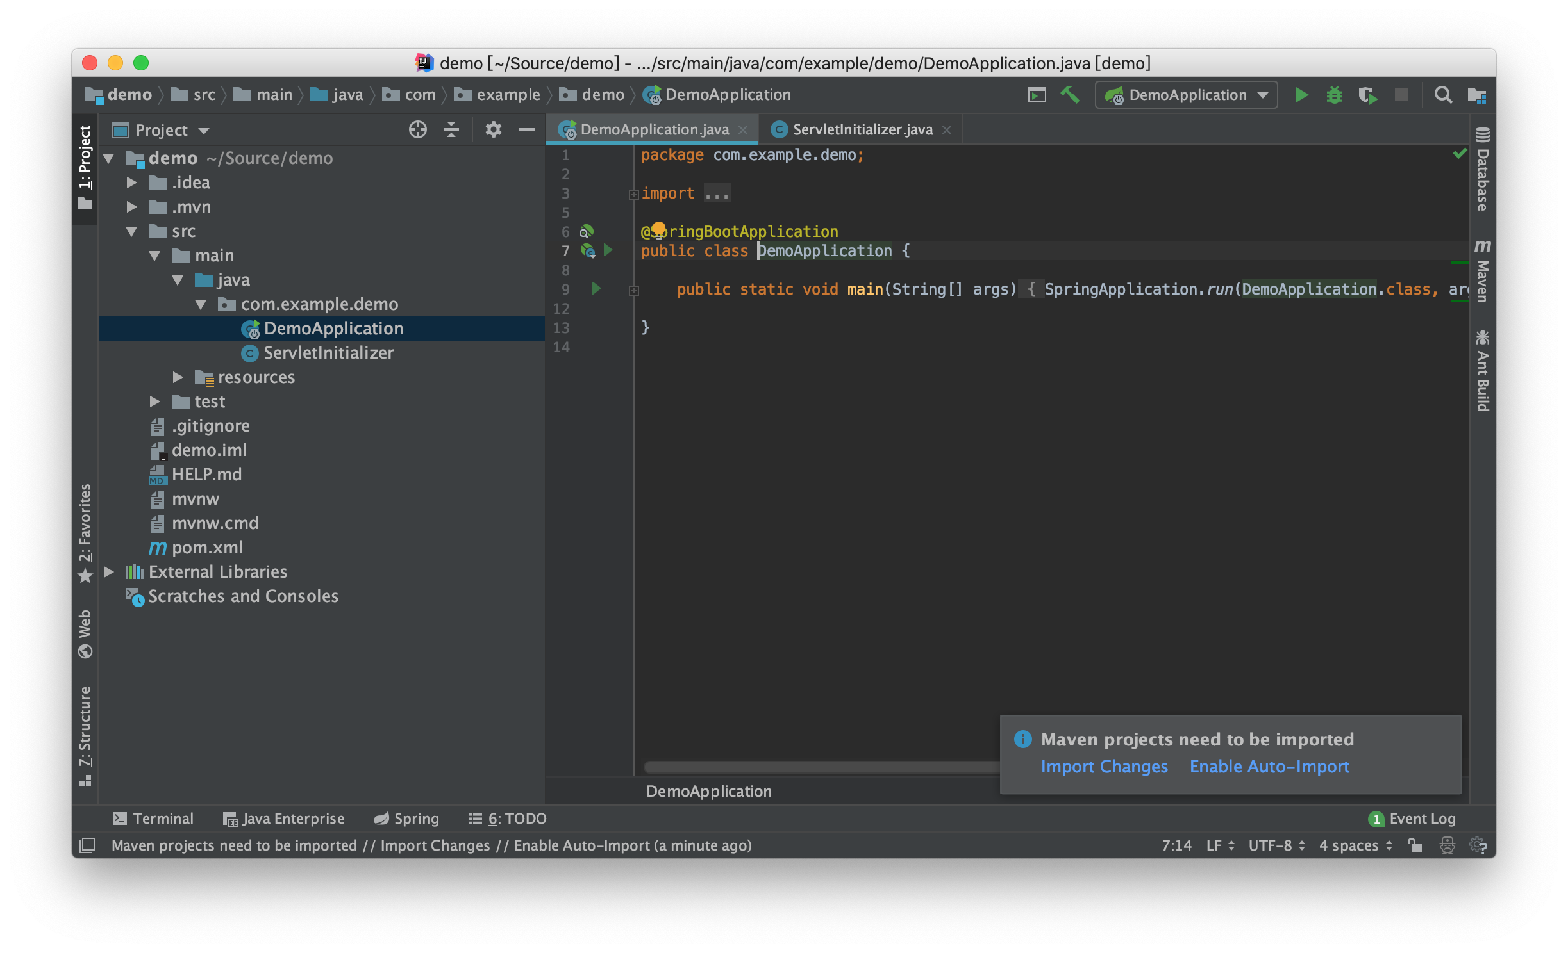The image size is (1568, 953).
Task: Open Database tool window
Action: tap(1482, 170)
